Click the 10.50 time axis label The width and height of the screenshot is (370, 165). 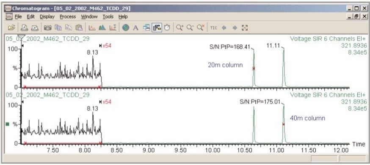[x=244, y=150]
